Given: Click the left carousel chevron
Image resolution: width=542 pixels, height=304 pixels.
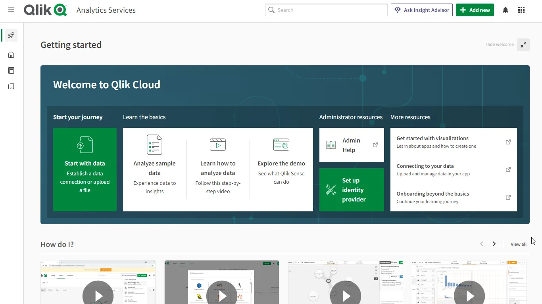Looking at the screenshot, I should (x=481, y=244).
